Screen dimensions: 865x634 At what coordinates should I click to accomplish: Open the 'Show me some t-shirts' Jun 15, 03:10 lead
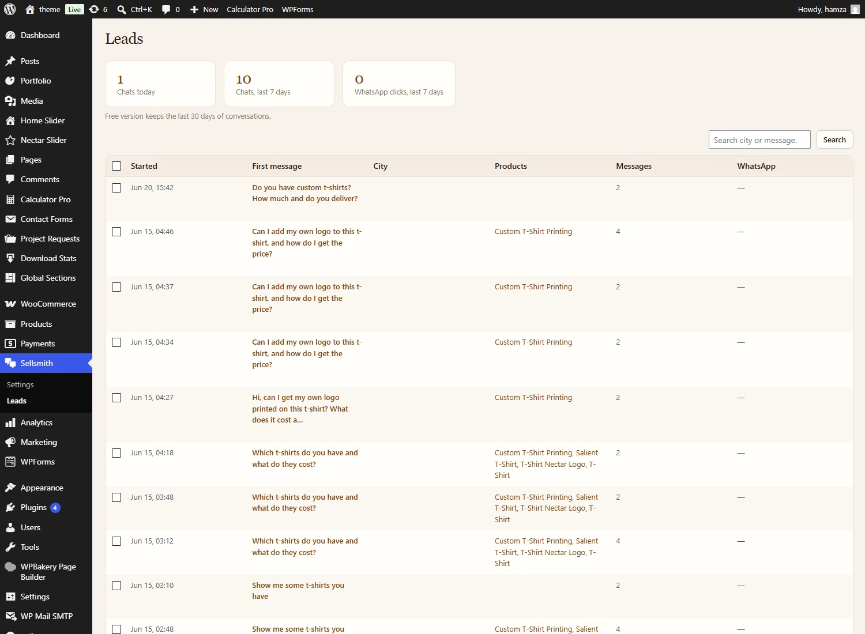pos(298,591)
